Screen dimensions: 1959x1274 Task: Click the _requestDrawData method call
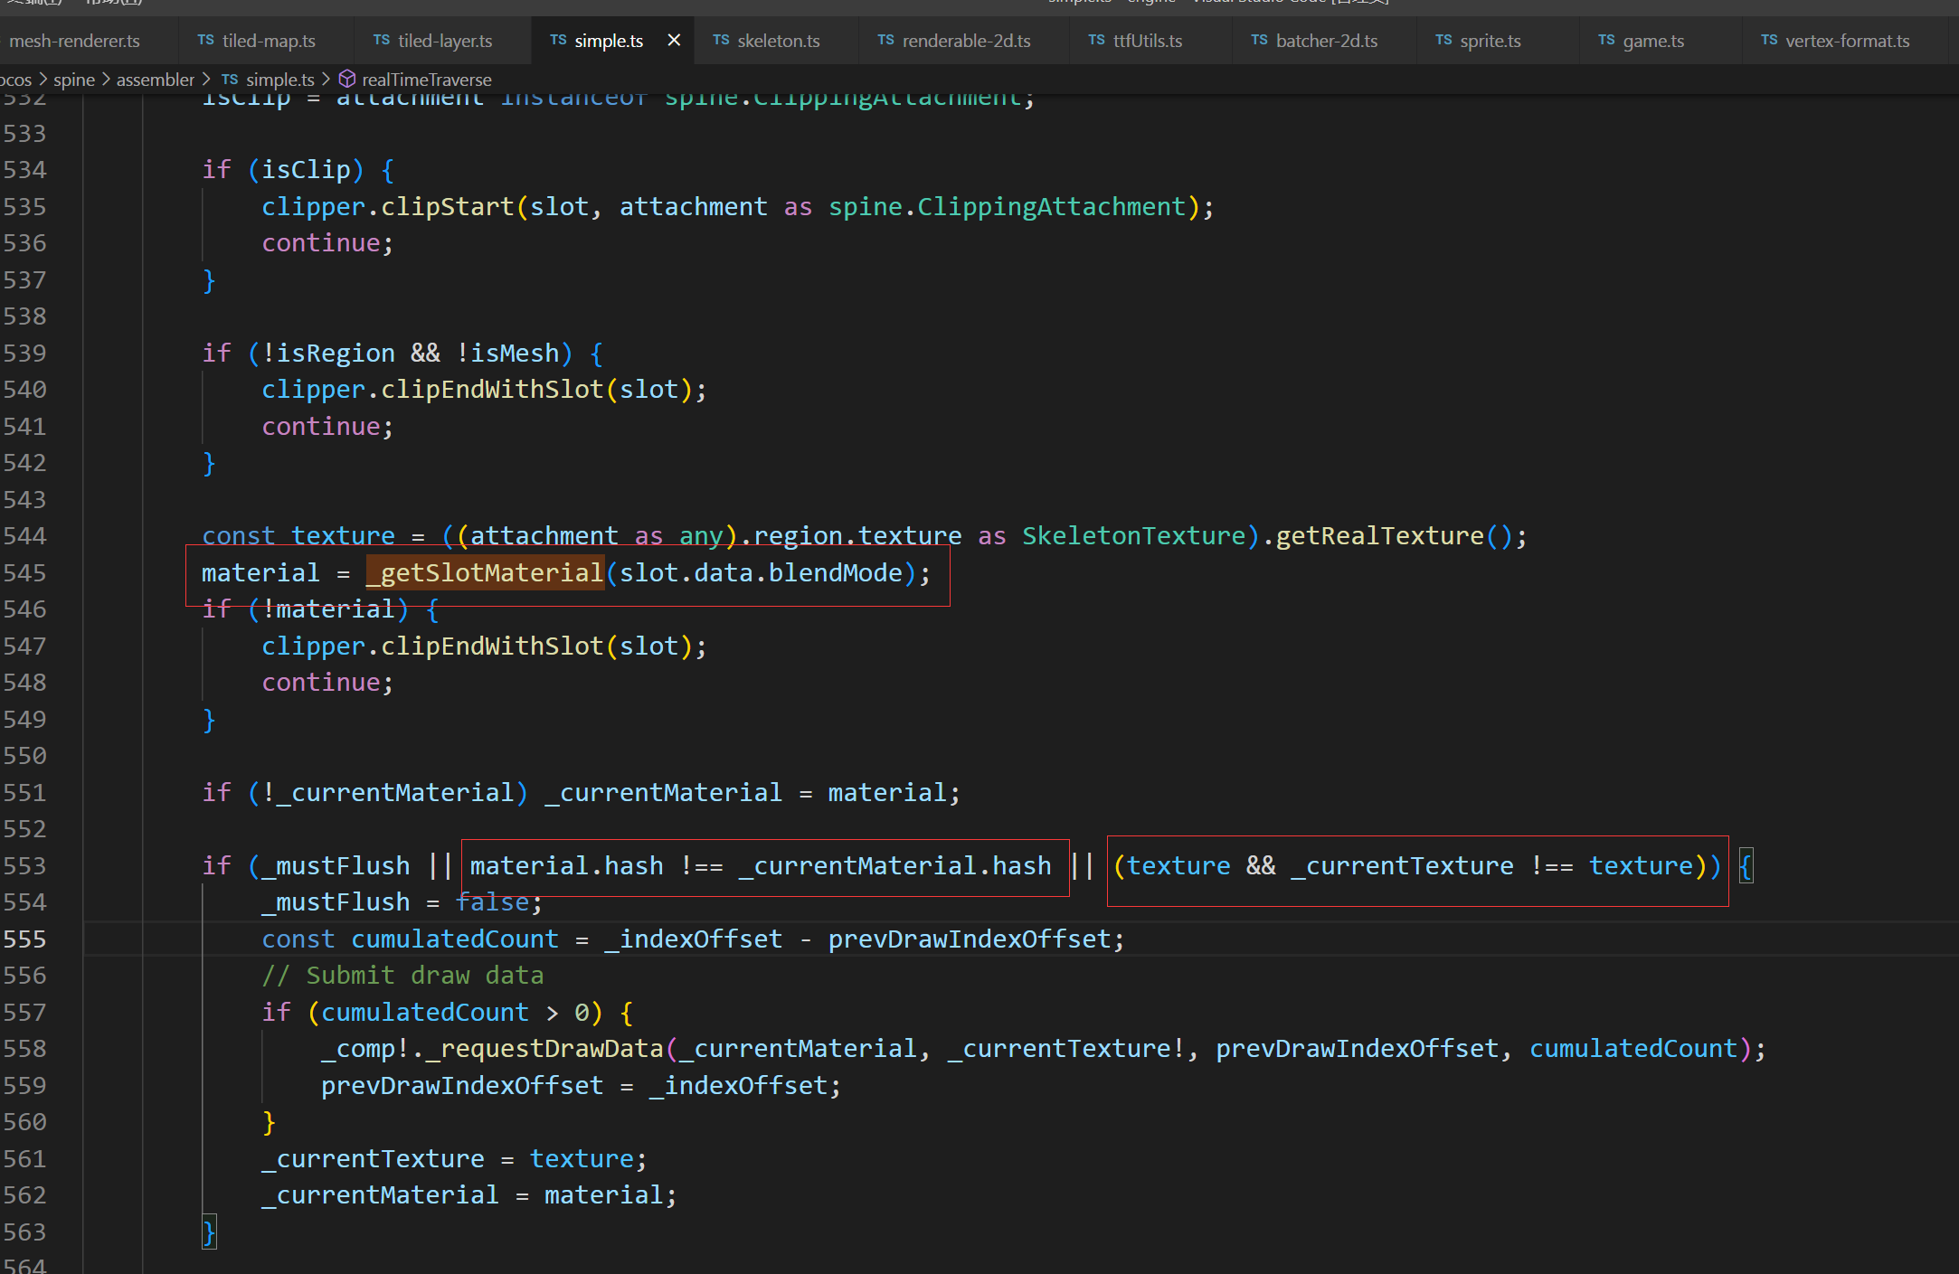point(545,1049)
